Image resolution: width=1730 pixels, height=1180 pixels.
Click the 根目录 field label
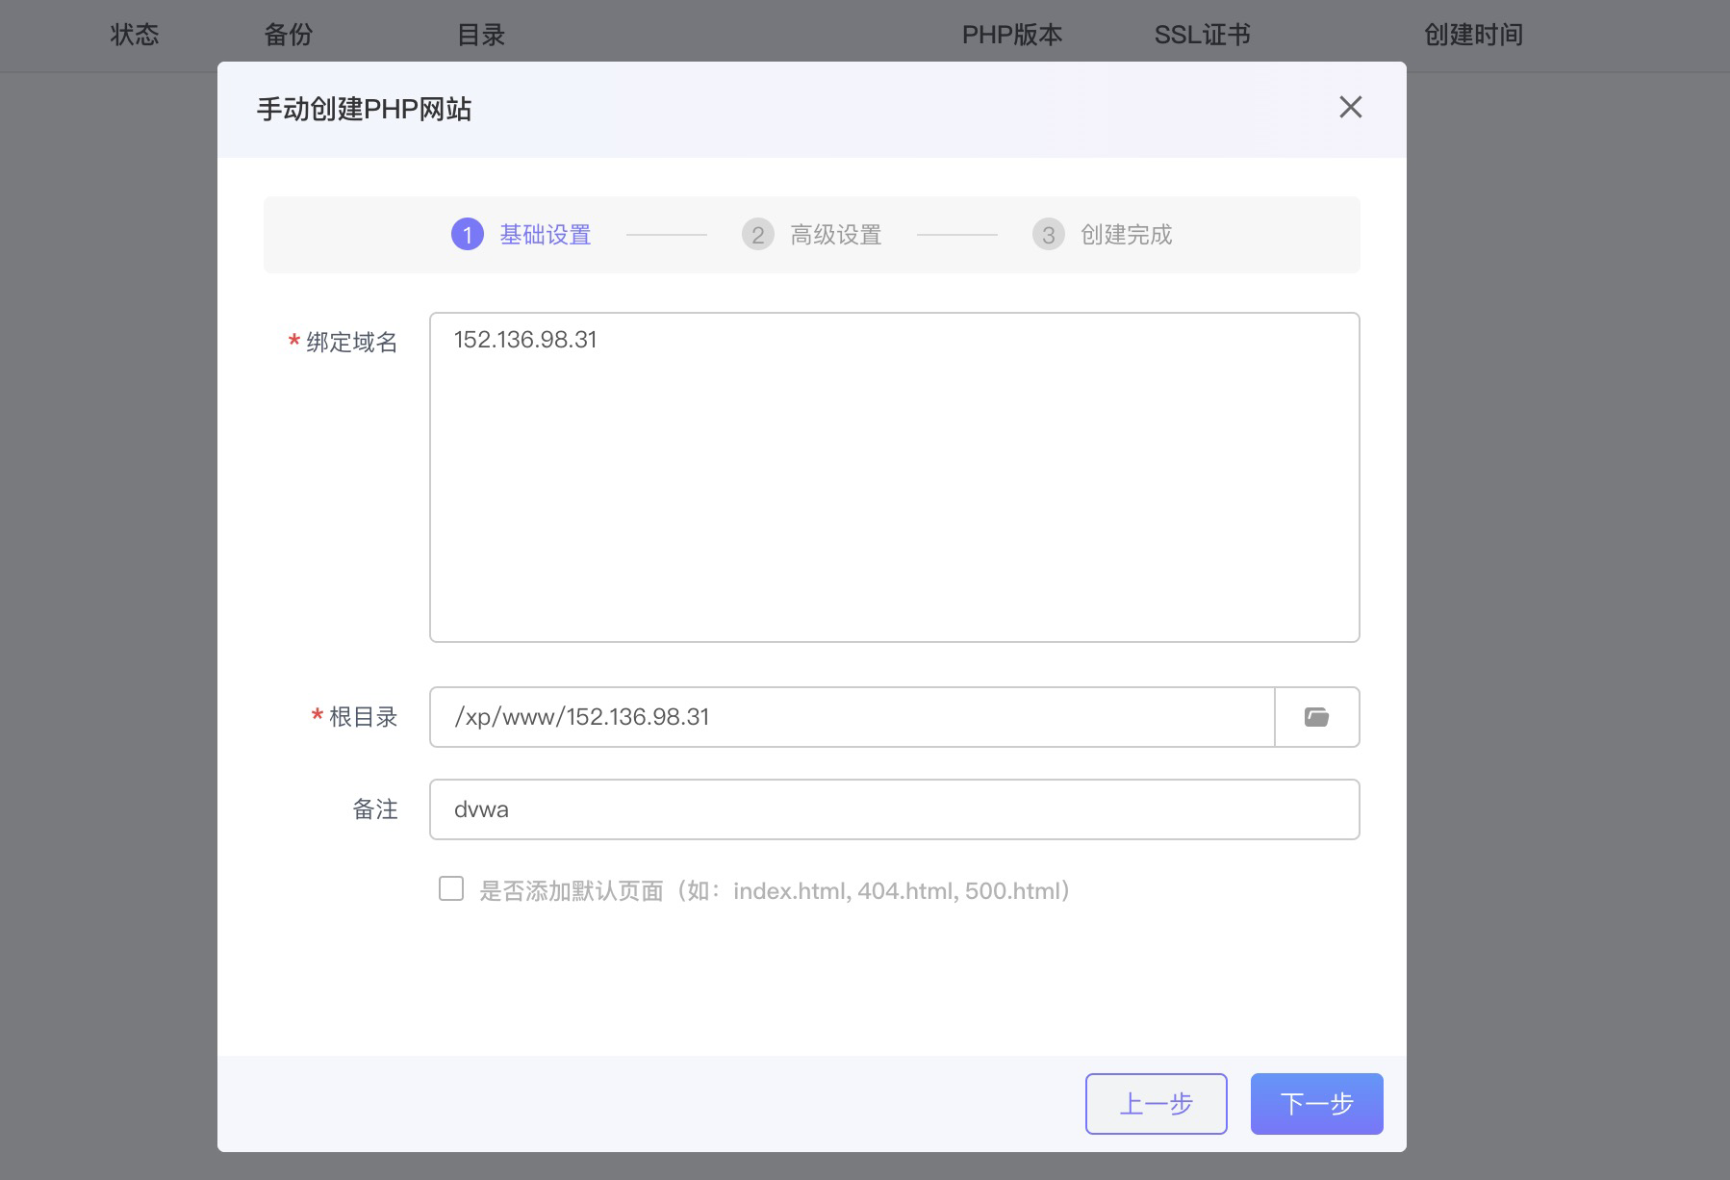(x=364, y=717)
